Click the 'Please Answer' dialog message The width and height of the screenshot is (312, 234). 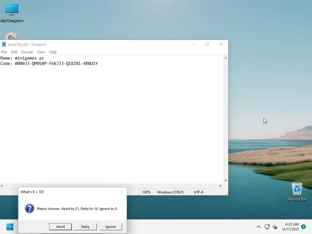(x=77, y=209)
